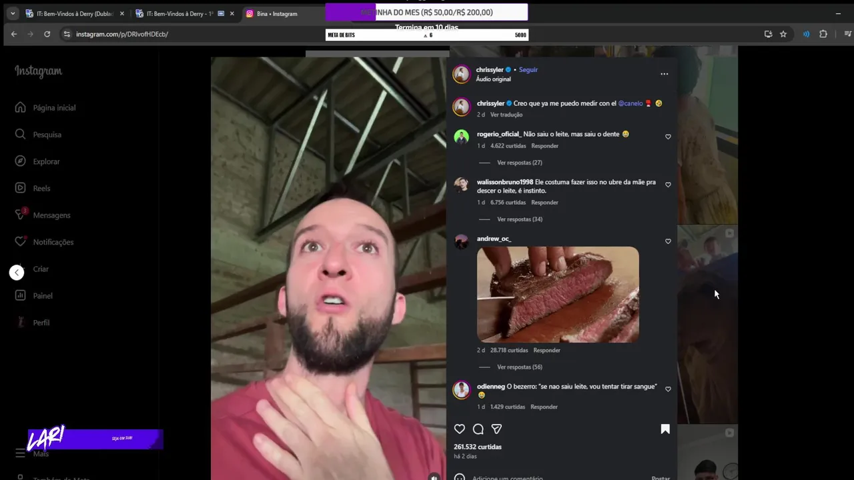The height and width of the screenshot is (480, 854).
Task: Bookmark this page with the browser star icon
Action: click(x=783, y=34)
